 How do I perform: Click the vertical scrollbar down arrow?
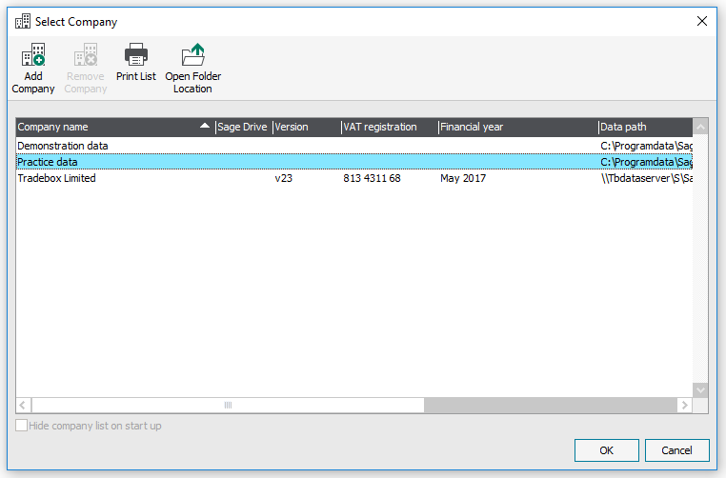click(x=700, y=390)
